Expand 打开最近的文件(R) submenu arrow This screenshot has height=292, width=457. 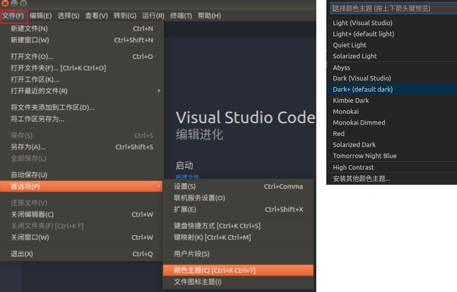pos(159,91)
